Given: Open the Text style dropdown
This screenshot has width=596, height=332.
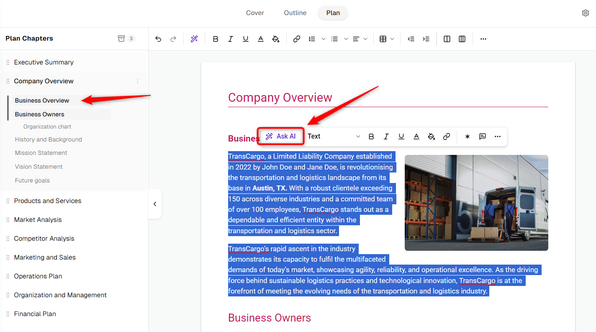Looking at the screenshot, I should coord(334,136).
